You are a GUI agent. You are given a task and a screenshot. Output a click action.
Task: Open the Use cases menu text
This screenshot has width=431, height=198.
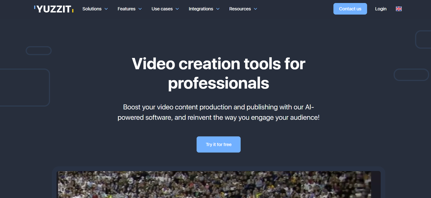point(162,9)
